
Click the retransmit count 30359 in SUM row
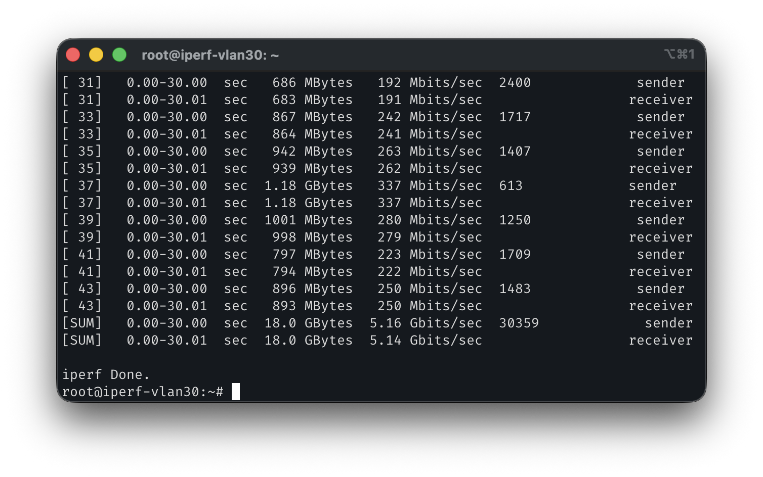[x=519, y=323]
